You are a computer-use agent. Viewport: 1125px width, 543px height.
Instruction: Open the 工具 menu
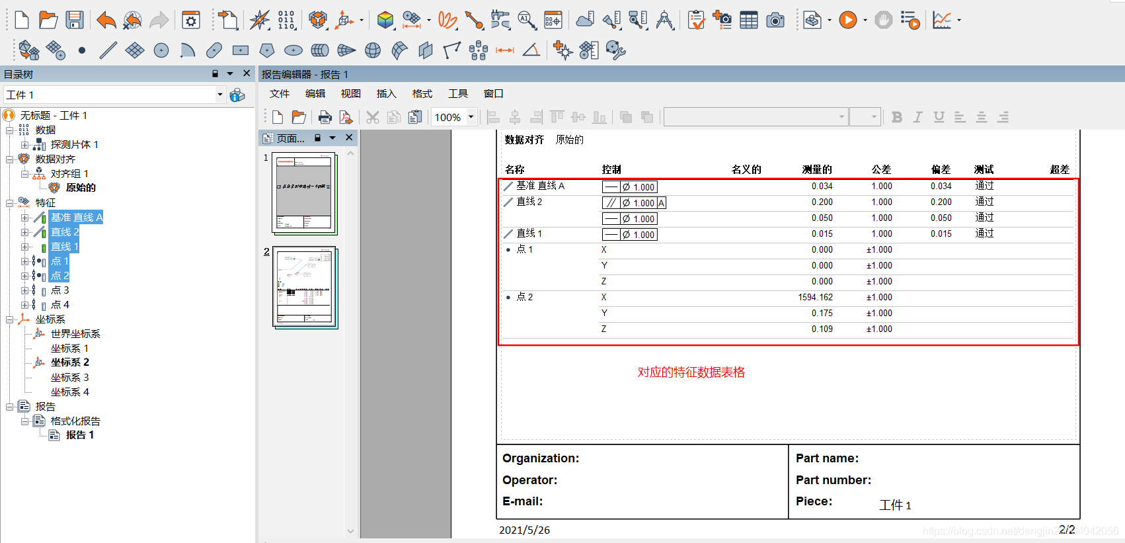coord(458,93)
